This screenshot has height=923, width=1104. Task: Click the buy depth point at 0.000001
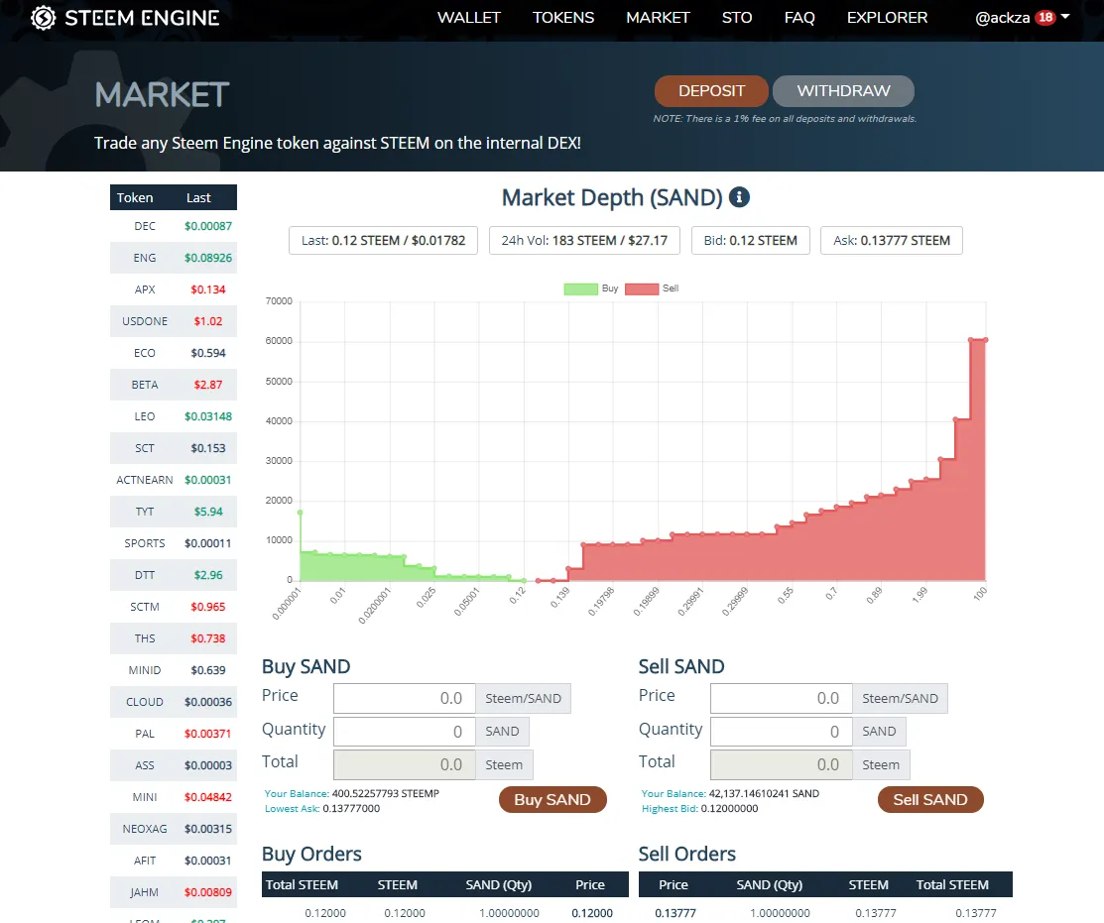point(301,513)
